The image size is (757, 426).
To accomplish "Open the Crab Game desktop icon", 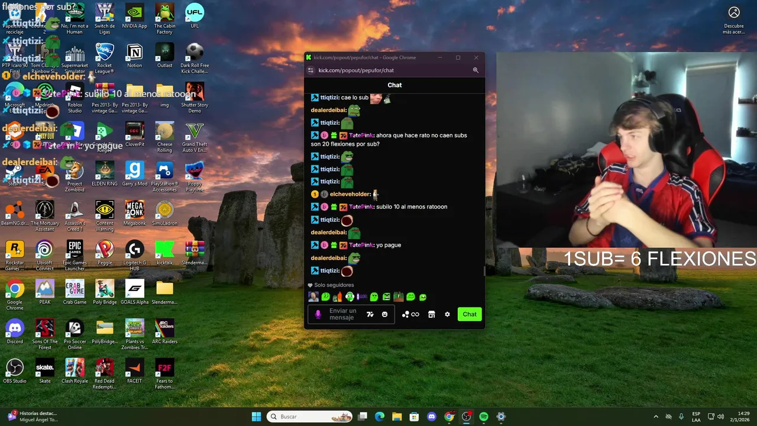I will 75,292.
